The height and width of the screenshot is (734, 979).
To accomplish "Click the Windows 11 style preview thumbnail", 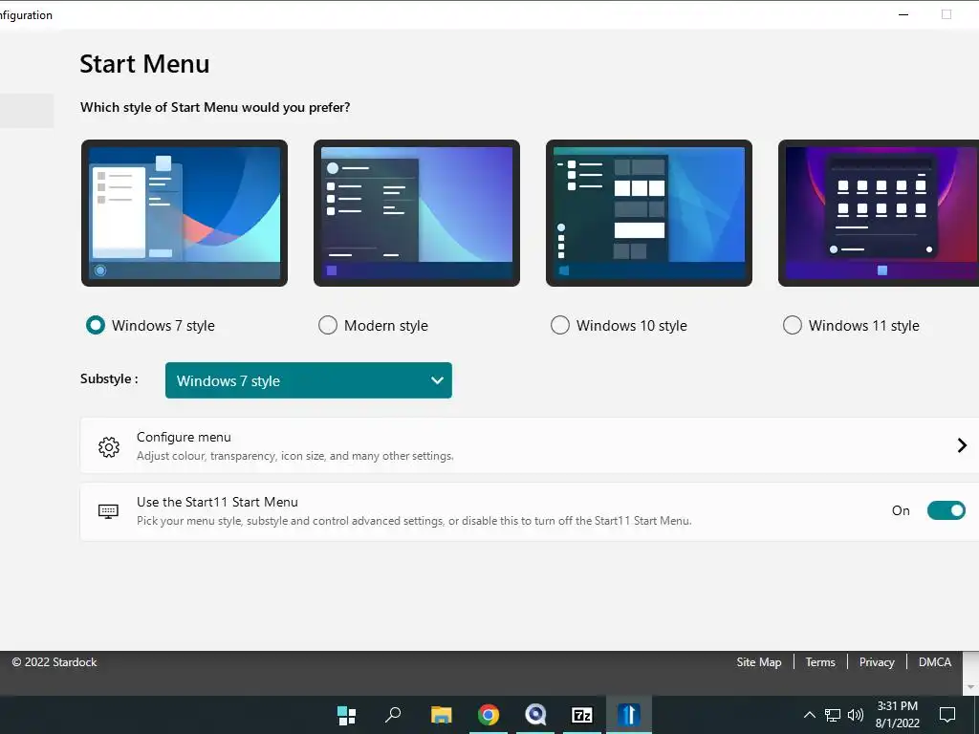I will coord(879,213).
